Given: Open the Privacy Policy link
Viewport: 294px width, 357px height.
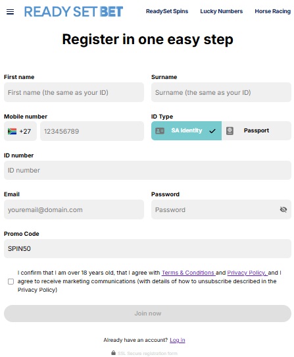Looking at the screenshot, I should (247, 273).
